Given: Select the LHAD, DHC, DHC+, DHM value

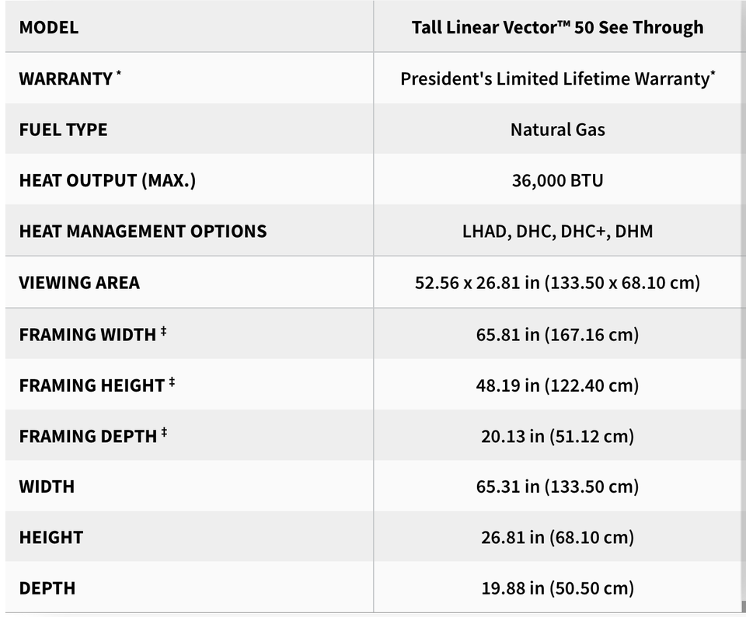Looking at the screenshot, I should coord(558,232).
